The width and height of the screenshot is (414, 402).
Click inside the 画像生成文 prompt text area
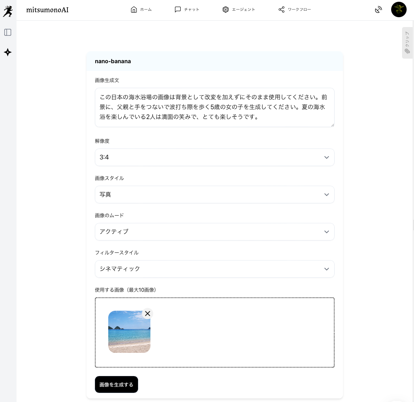[214, 107]
